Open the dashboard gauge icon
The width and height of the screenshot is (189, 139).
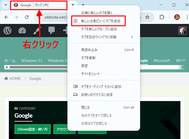click(22, 31)
